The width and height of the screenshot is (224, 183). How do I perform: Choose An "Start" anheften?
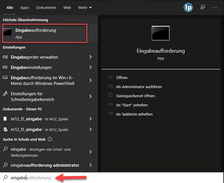pyautogui.click(x=132, y=105)
